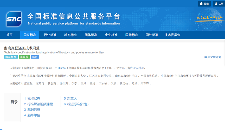Click the 登录 login button
This screenshot has width=225, height=130.
tap(204, 4)
